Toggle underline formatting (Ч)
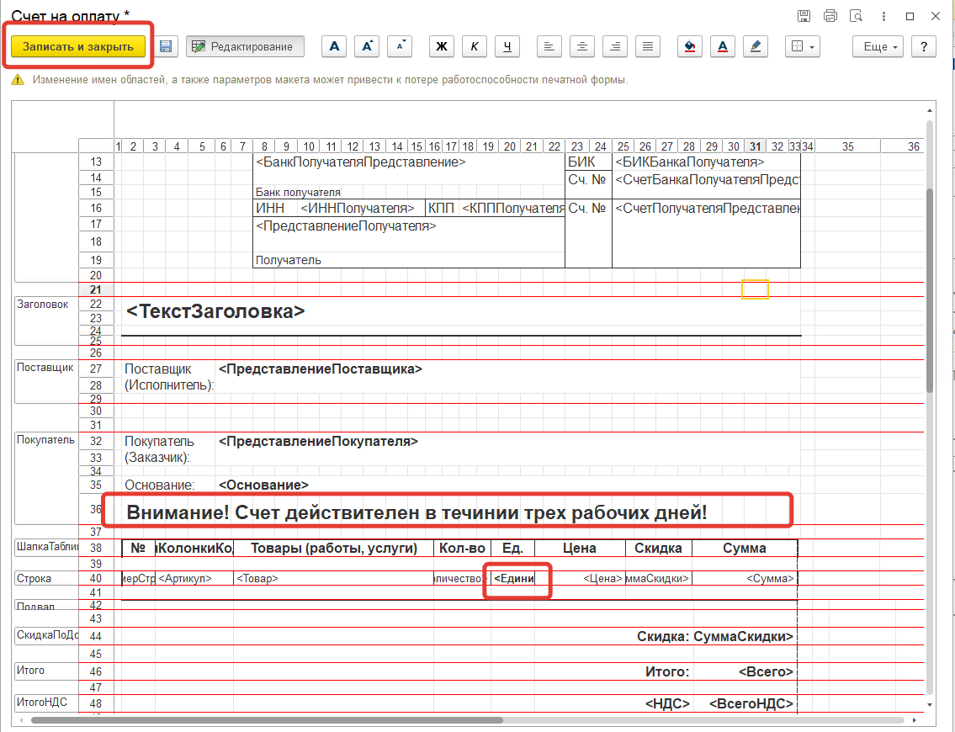This screenshot has height=732, width=955. 507,46
